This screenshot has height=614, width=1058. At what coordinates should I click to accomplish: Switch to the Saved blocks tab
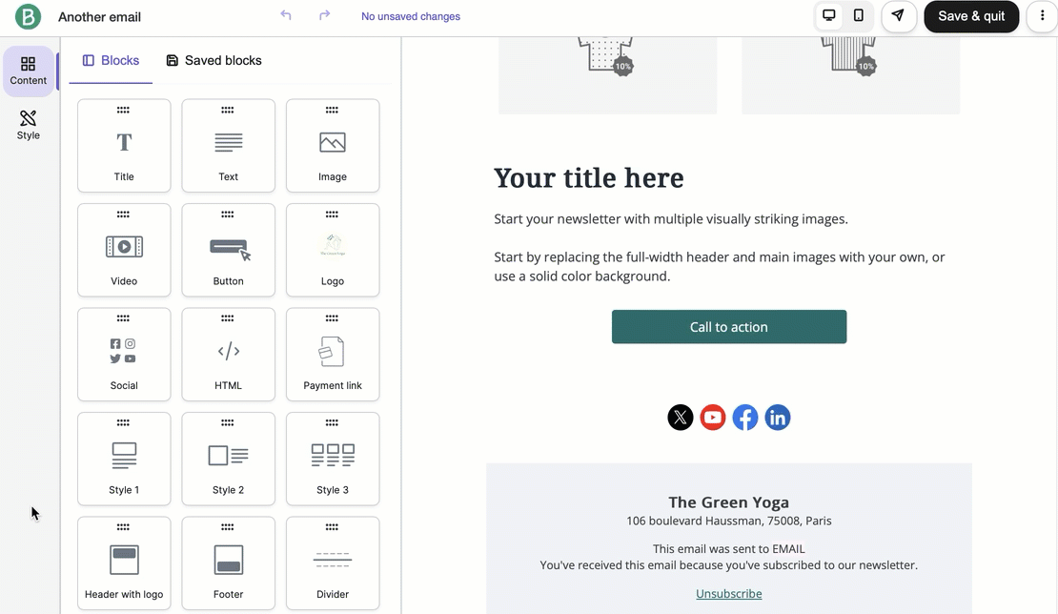pos(214,60)
